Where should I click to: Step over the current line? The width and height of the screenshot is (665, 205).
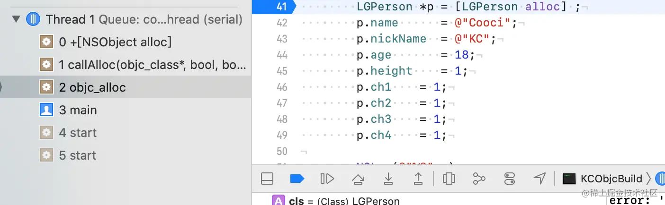pos(358,179)
